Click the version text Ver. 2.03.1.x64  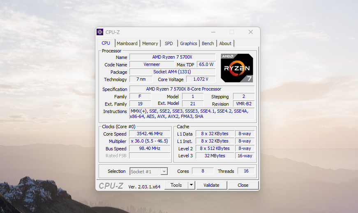pyautogui.click(x=144, y=187)
